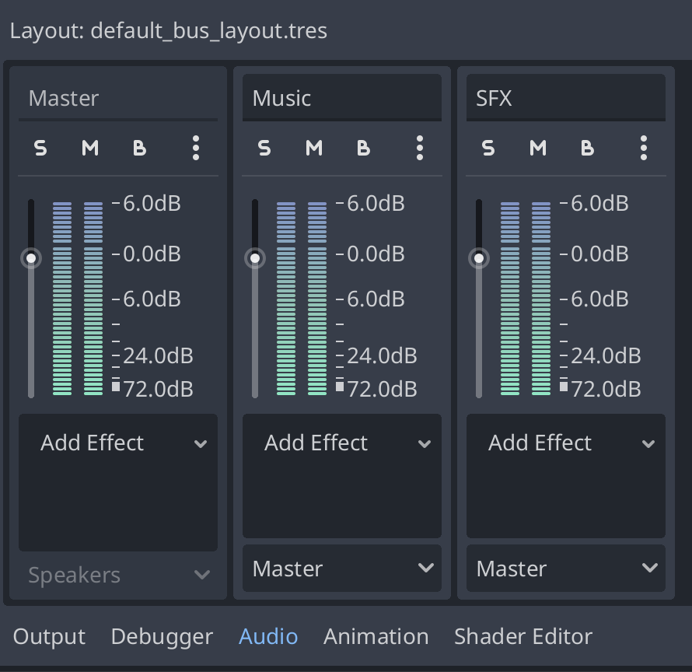Solo the SFX bus
Screen dimensions: 692x672
(488, 147)
